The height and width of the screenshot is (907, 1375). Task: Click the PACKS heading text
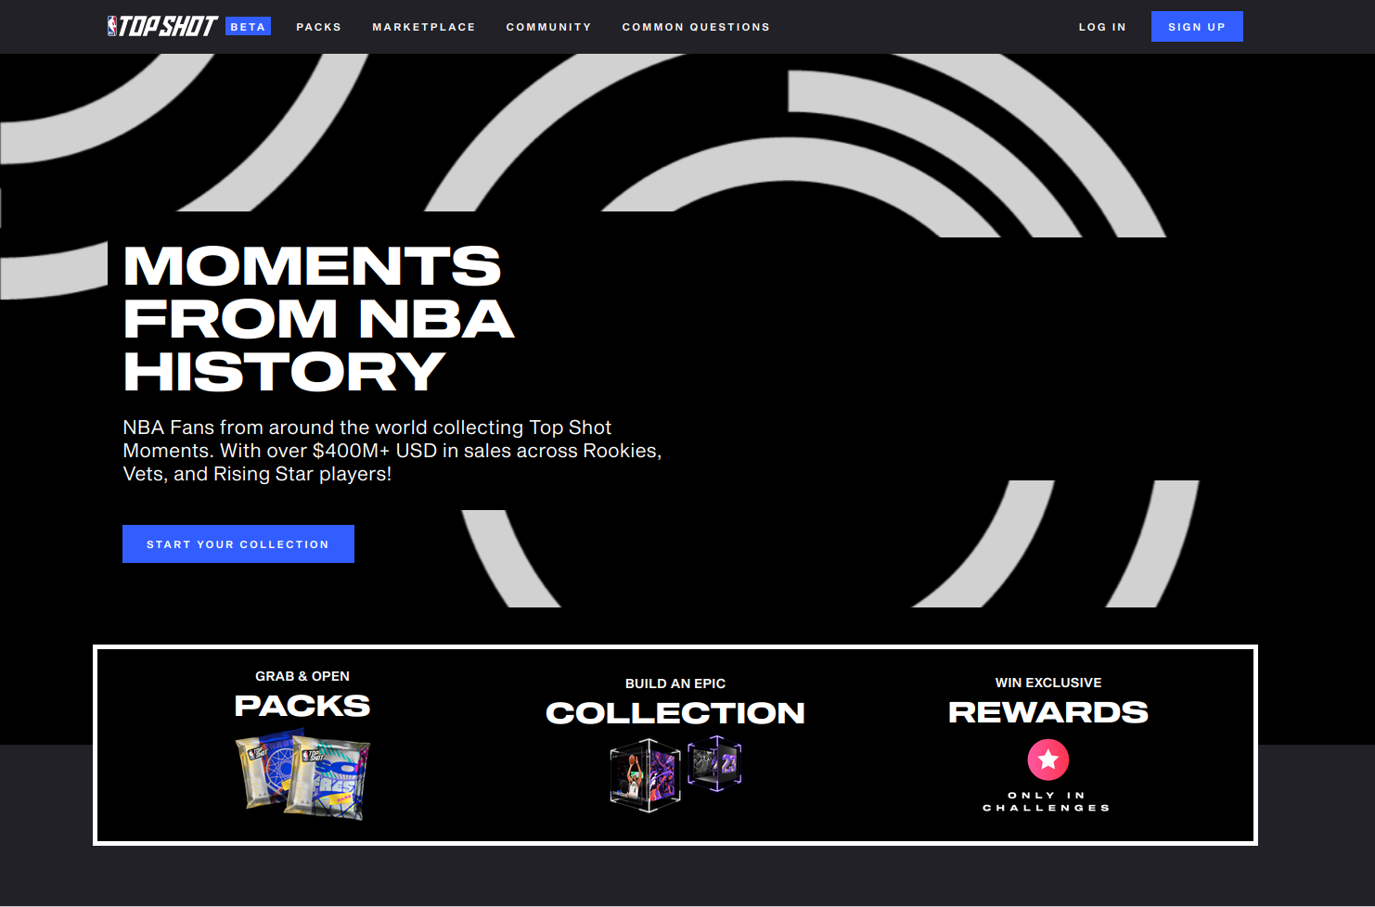point(302,706)
